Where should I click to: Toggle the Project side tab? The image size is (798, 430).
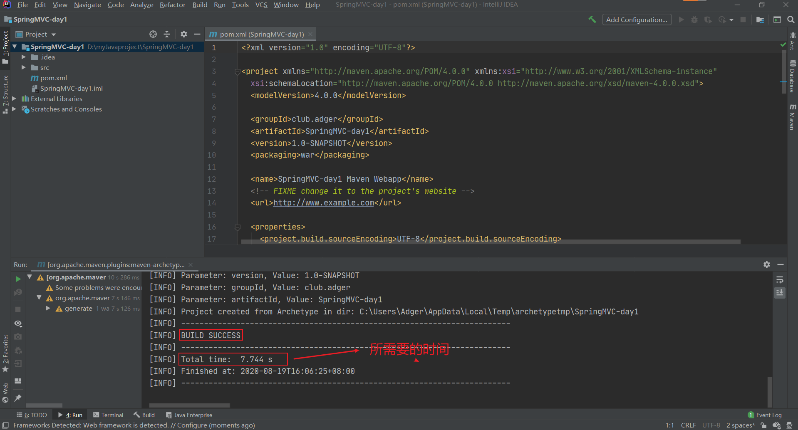[5, 47]
